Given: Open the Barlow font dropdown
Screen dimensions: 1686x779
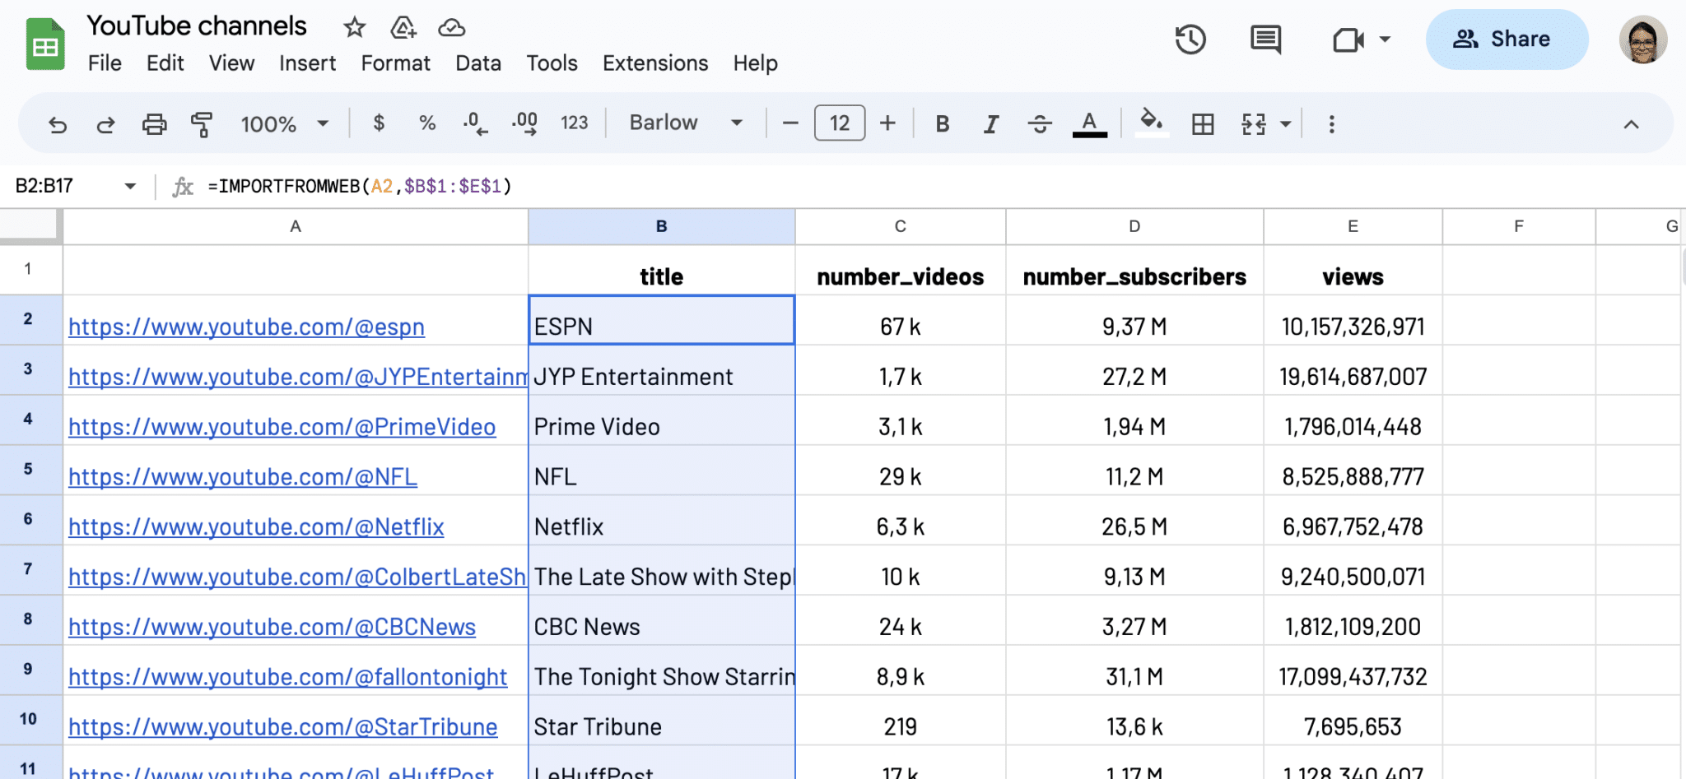Looking at the screenshot, I should click(x=685, y=123).
